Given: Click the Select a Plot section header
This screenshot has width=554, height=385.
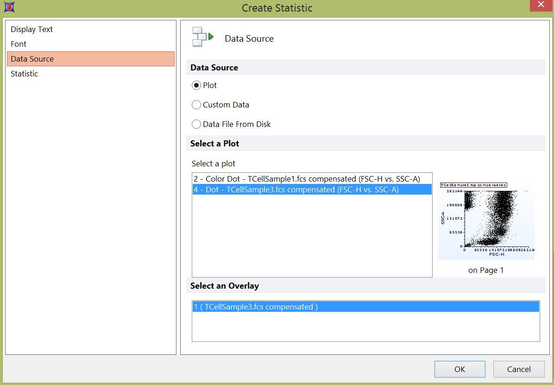Looking at the screenshot, I should pyautogui.click(x=215, y=144).
